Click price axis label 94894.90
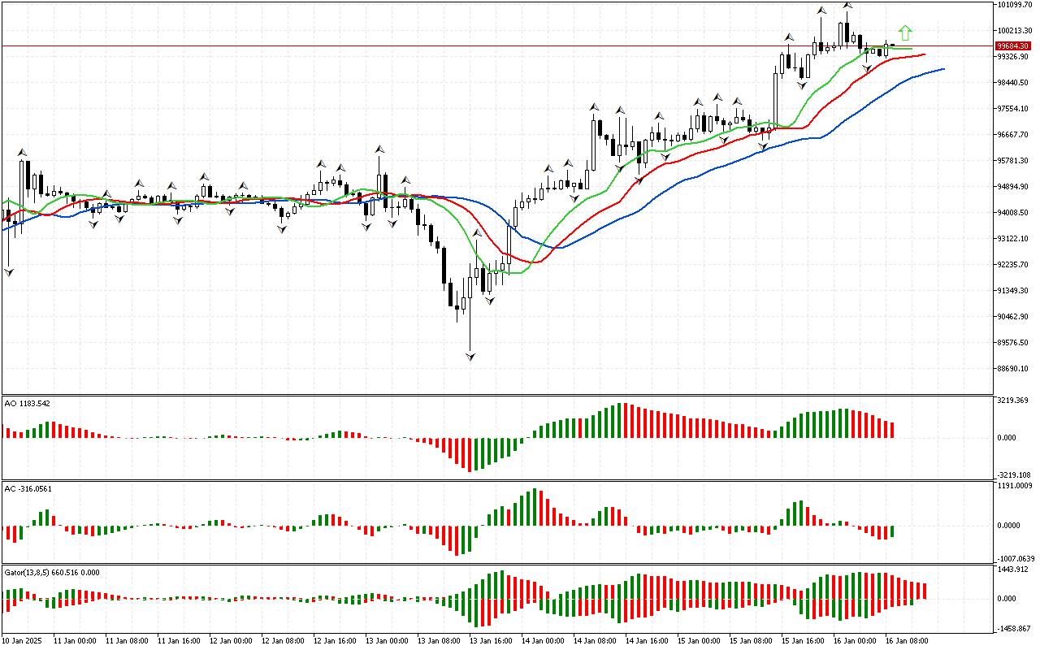The height and width of the screenshot is (650, 1040). tap(1012, 187)
